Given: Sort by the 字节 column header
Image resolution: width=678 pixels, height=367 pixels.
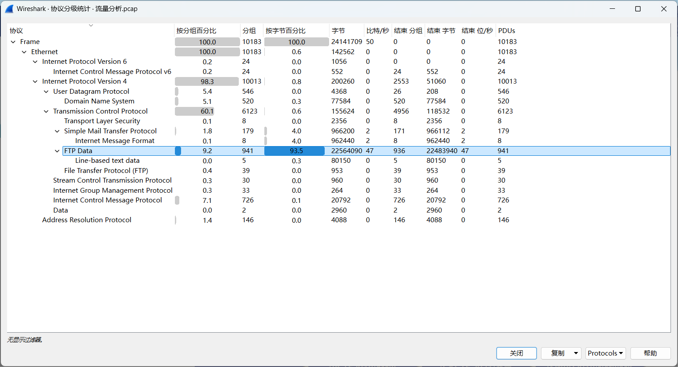Looking at the screenshot, I should click(x=347, y=30).
